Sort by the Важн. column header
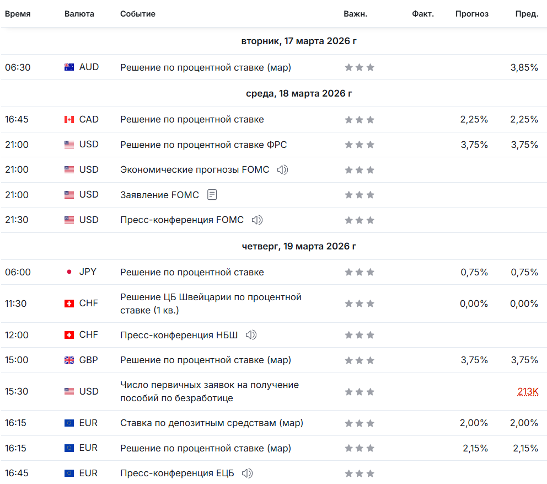 pyautogui.click(x=355, y=14)
